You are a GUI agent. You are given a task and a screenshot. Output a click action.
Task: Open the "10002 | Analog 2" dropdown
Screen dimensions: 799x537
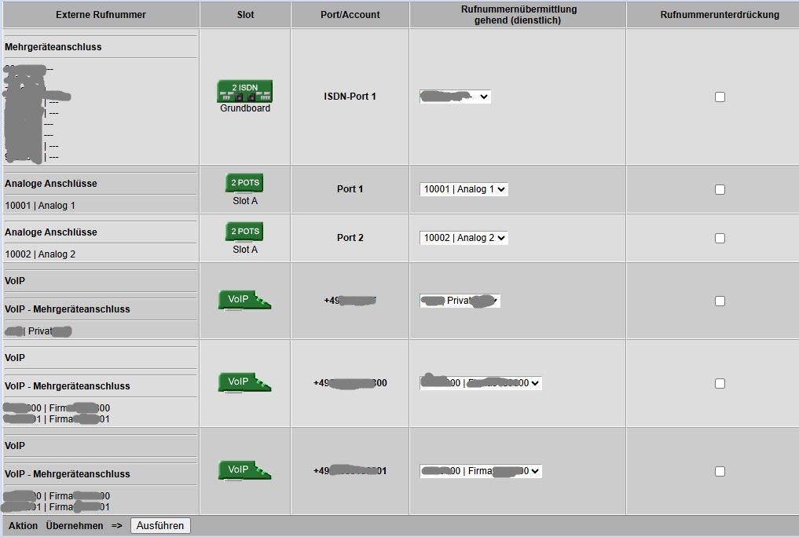(x=464, y=238)
